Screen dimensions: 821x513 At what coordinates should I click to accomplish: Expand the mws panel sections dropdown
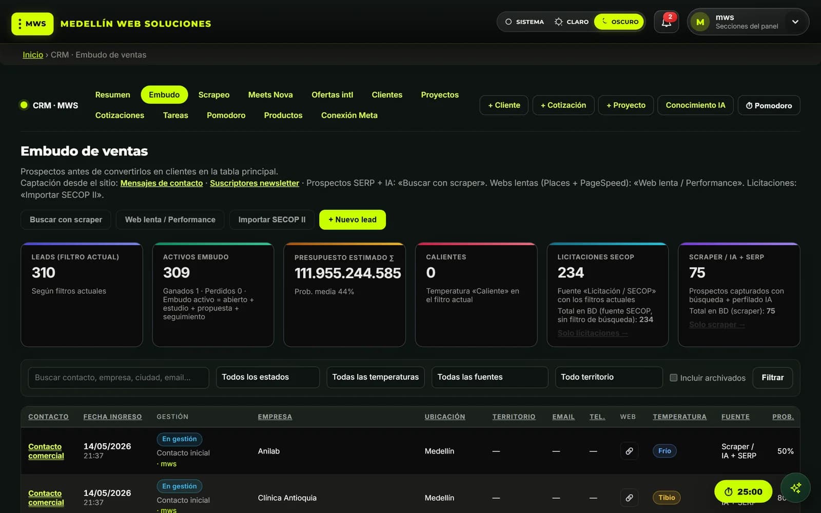coord(795,22)
